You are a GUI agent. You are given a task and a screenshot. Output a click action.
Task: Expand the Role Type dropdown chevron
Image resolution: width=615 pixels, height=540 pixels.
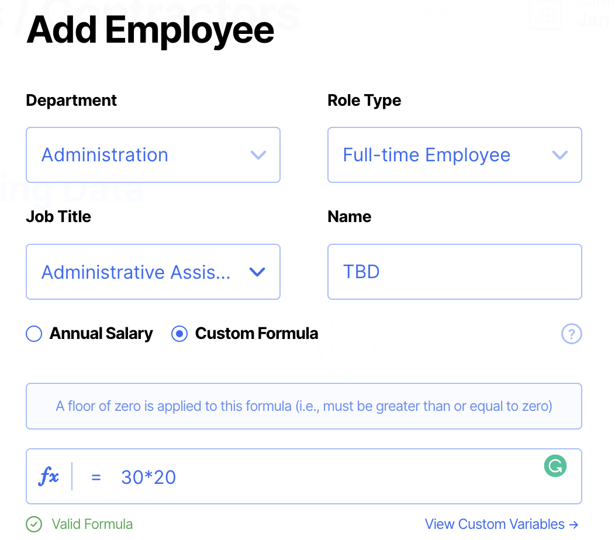click(x=559, y=155)
